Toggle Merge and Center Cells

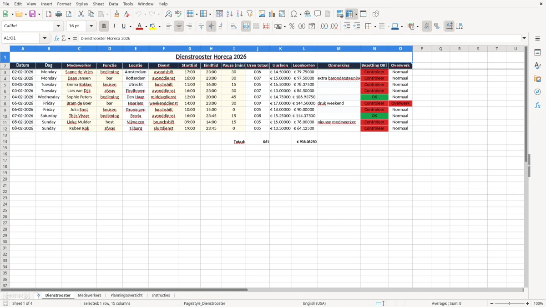[246, 26]
